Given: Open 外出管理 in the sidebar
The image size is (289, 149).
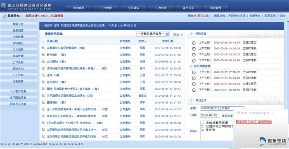Looking at the screenshot, I should [18, 37].
